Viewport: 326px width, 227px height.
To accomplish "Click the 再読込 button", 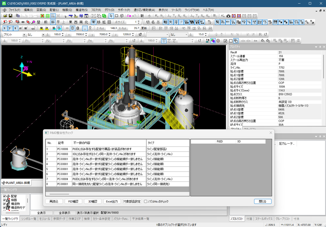I will [x=54, y=202].
